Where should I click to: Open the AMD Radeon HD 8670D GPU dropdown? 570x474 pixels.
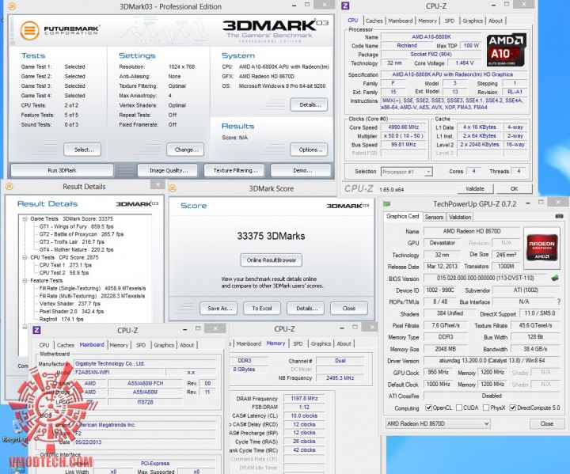pyautogui.click(x=438, y=423)
